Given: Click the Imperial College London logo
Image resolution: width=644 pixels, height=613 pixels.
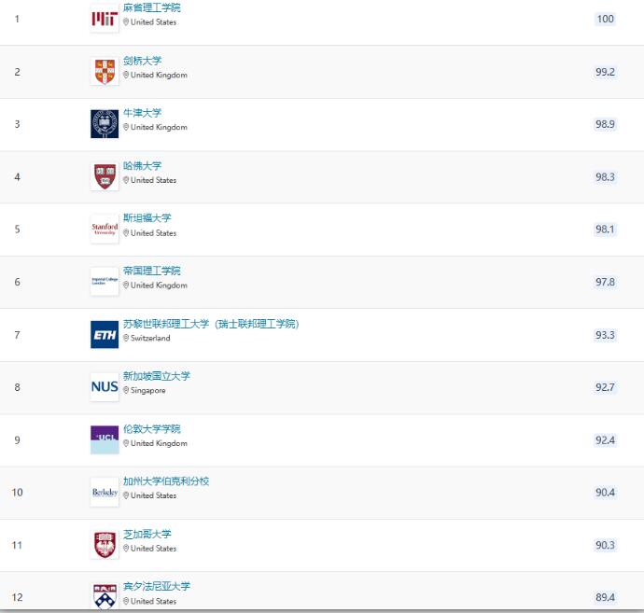Looking at the screenshot, I should pos(105,281).
